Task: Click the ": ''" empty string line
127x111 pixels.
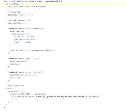Action: coord(14,99)
